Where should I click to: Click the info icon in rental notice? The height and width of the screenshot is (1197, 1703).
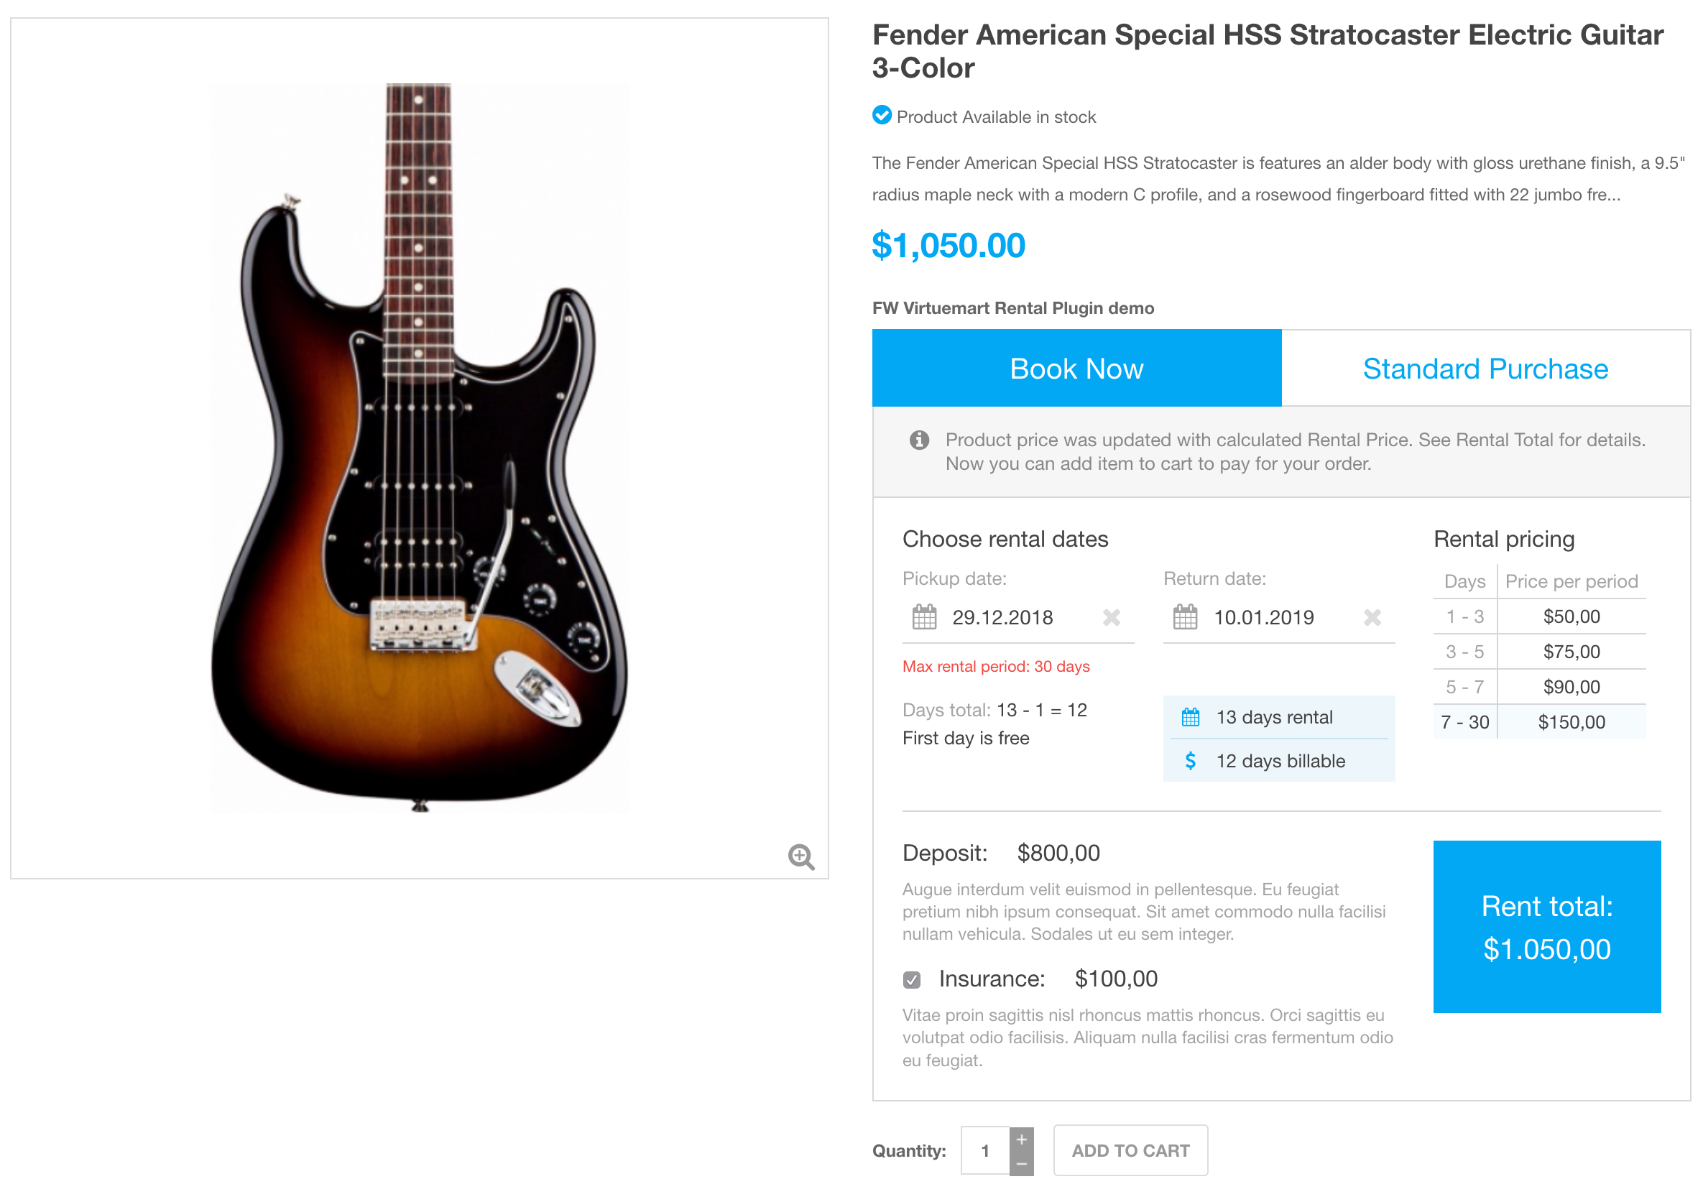tap(919, 440)
